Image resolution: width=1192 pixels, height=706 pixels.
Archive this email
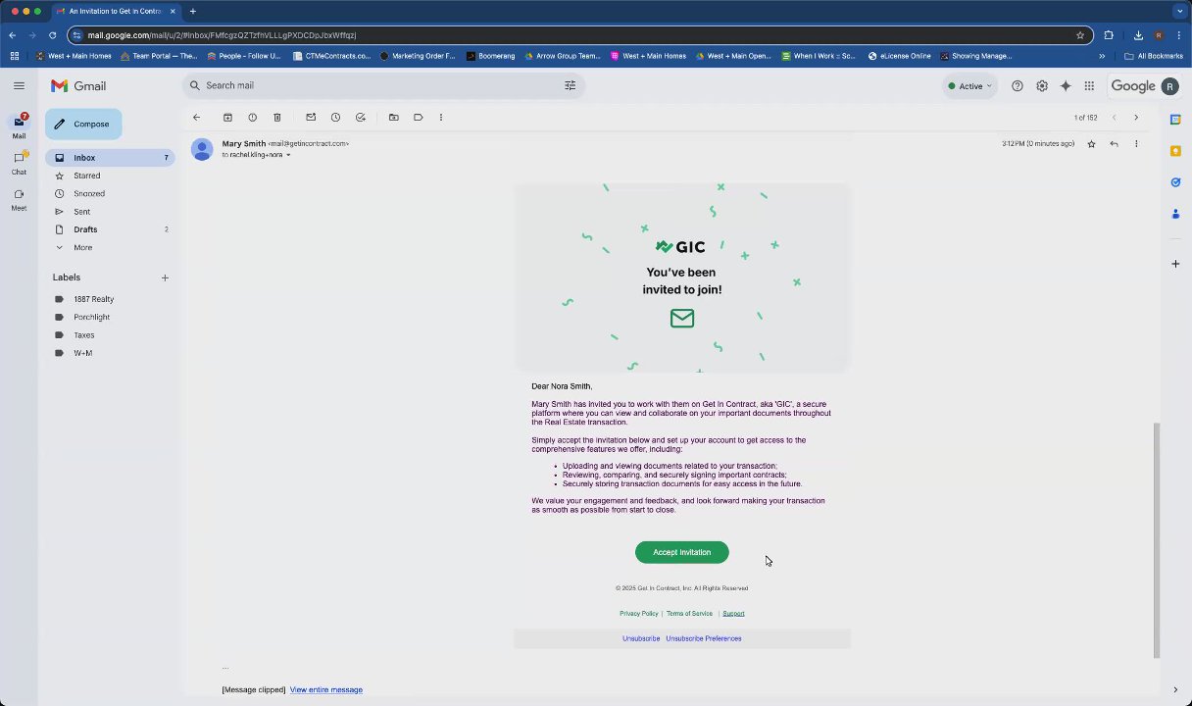point(227,118)
